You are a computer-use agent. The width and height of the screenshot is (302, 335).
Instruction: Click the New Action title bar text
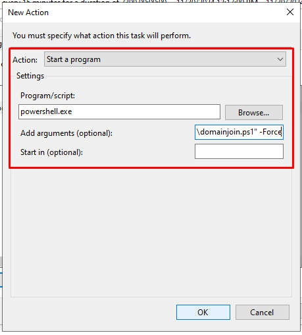(28, 13)
